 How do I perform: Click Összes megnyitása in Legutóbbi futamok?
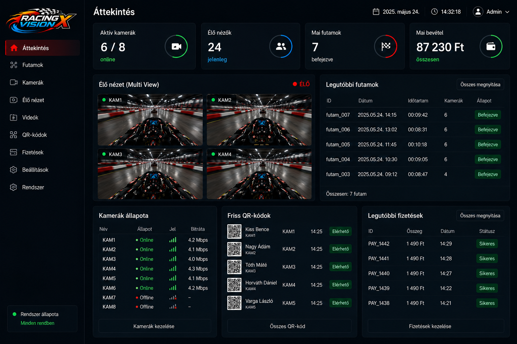click(480, 85)
